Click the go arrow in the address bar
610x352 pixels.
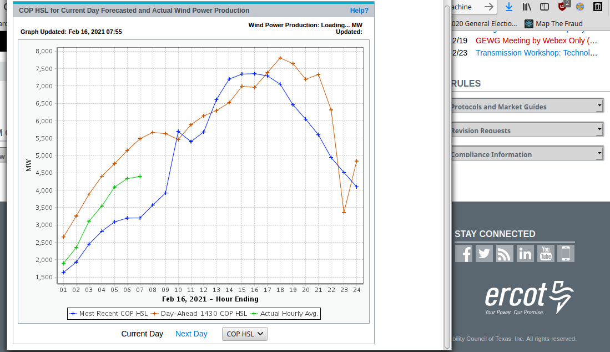coord(488,7)
